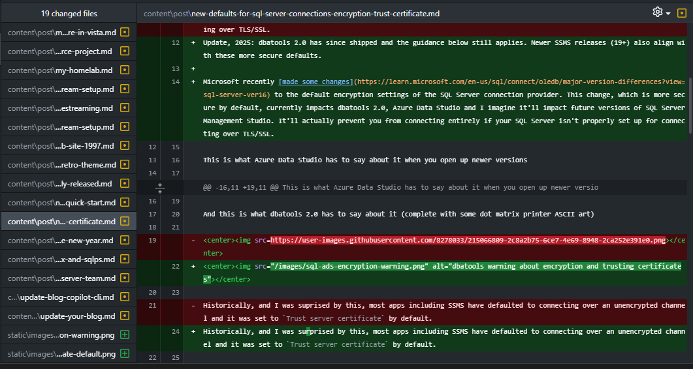Click 'Update, 2025: dbatools 2.0' added line

pyautogui.click(x=444, y=50)
